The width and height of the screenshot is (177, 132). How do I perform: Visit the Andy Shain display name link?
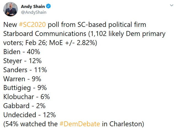33,6
